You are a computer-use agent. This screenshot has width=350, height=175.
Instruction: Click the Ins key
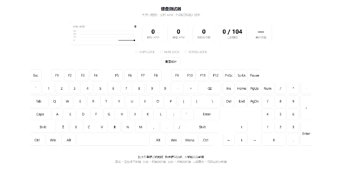tap(229, 88)
